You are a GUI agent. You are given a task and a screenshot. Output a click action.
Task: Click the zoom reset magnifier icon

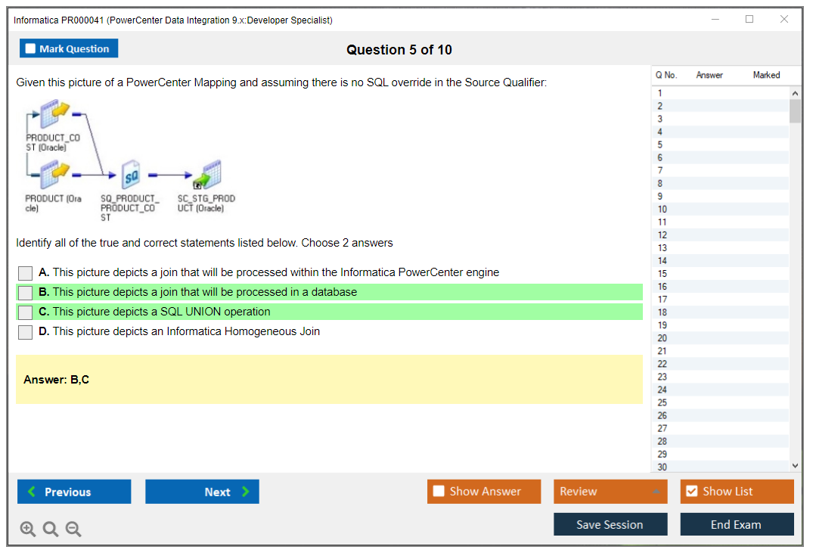[51, 530]
